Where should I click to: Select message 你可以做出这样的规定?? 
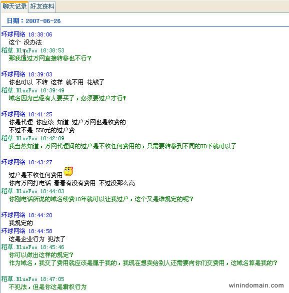[41, 255]
